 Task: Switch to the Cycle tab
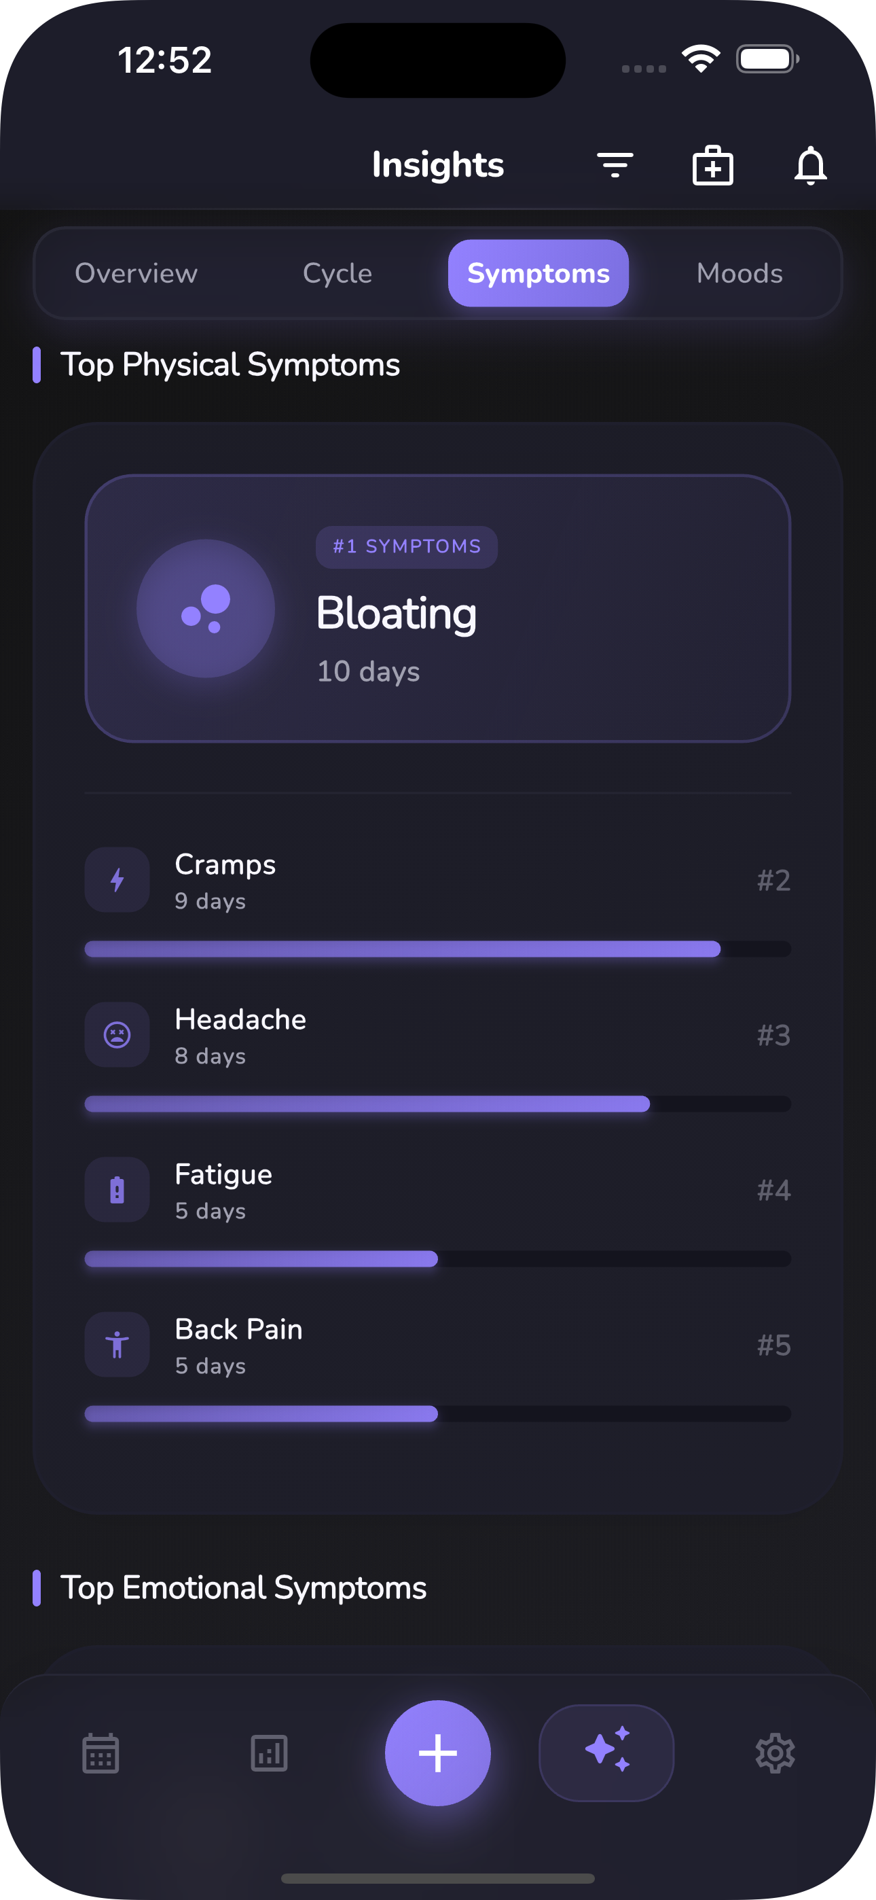[x=337, y=274]
